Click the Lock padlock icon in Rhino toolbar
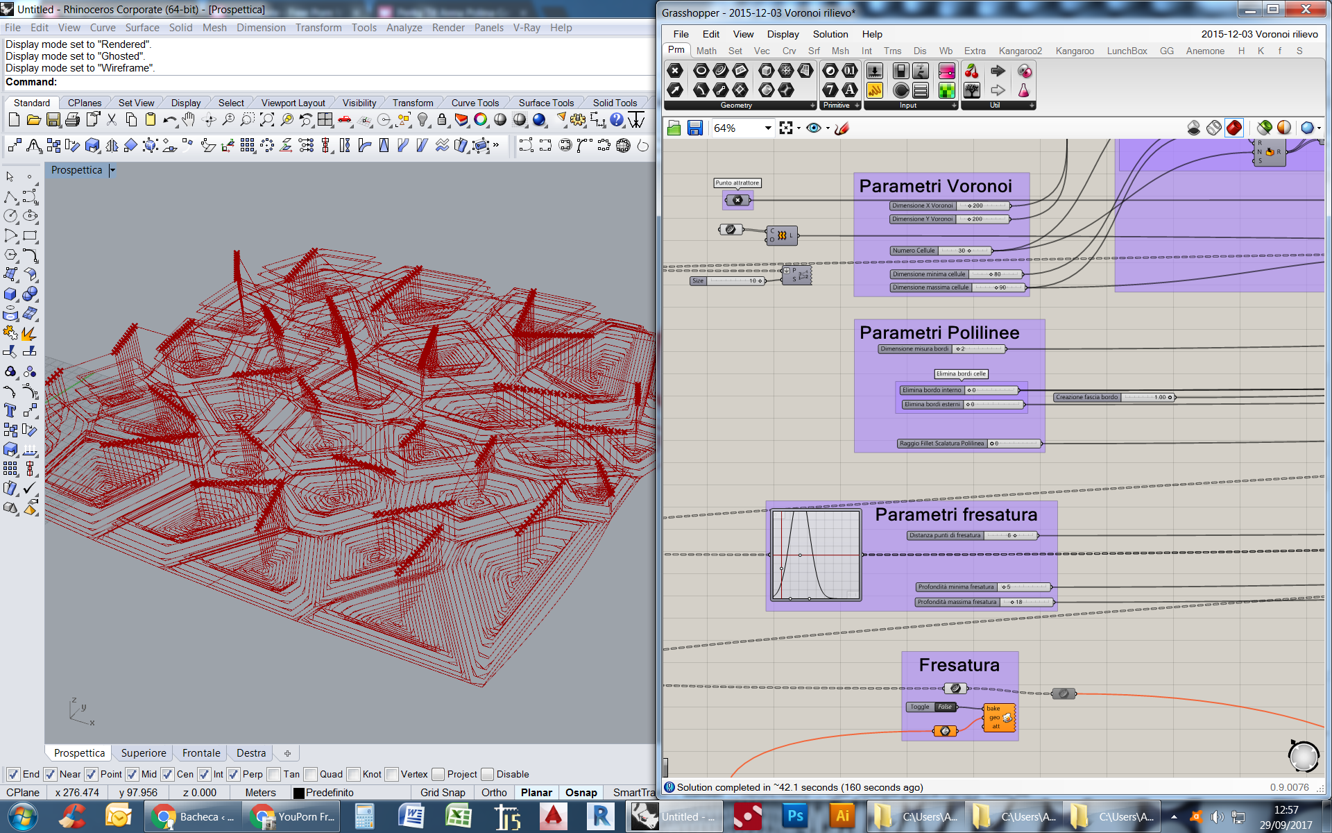Image resolution: width=1332 pixels, height=833 pixels. coord(441,120)
